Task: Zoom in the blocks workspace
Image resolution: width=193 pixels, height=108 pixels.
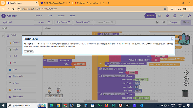Action: coord(186,79)
